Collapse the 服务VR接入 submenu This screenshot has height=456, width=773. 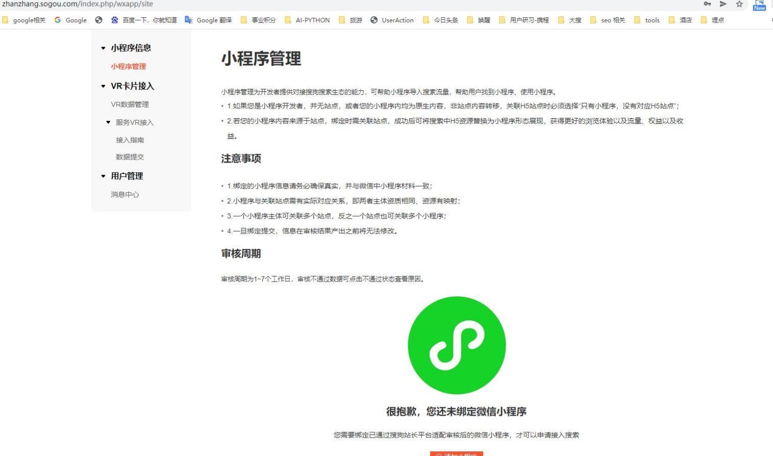point(108,122)
